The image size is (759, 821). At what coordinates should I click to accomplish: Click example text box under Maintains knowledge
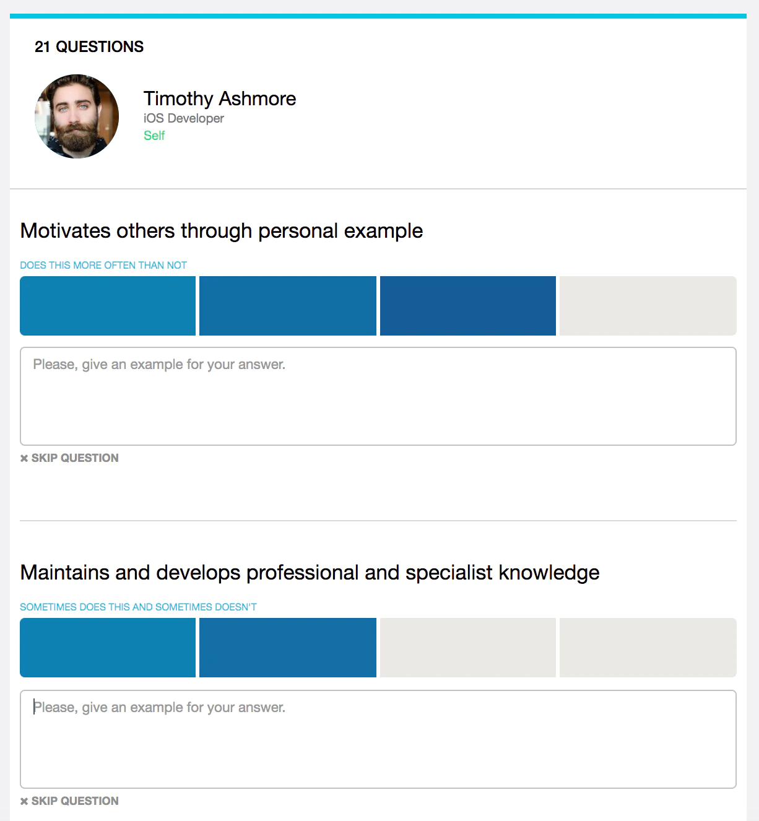point(378,739)
